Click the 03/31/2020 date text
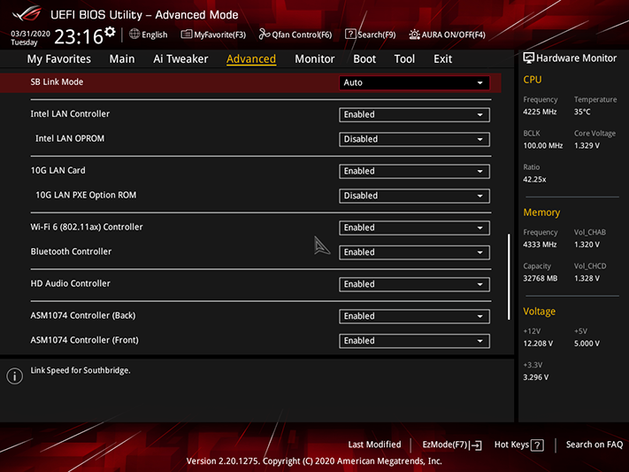629x472 pixels. coord(30,34)
